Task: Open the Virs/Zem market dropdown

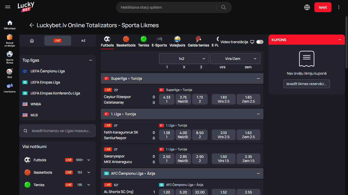Action: tap(235, 59)
